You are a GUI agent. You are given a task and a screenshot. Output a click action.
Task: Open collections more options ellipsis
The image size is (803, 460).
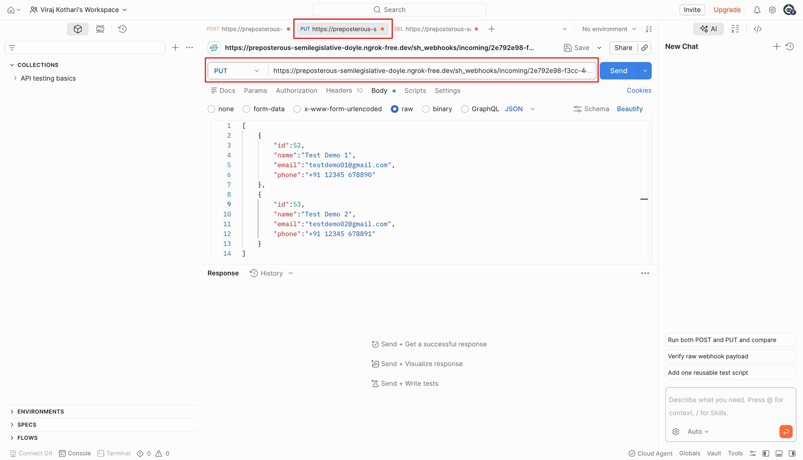click(189, 48)
